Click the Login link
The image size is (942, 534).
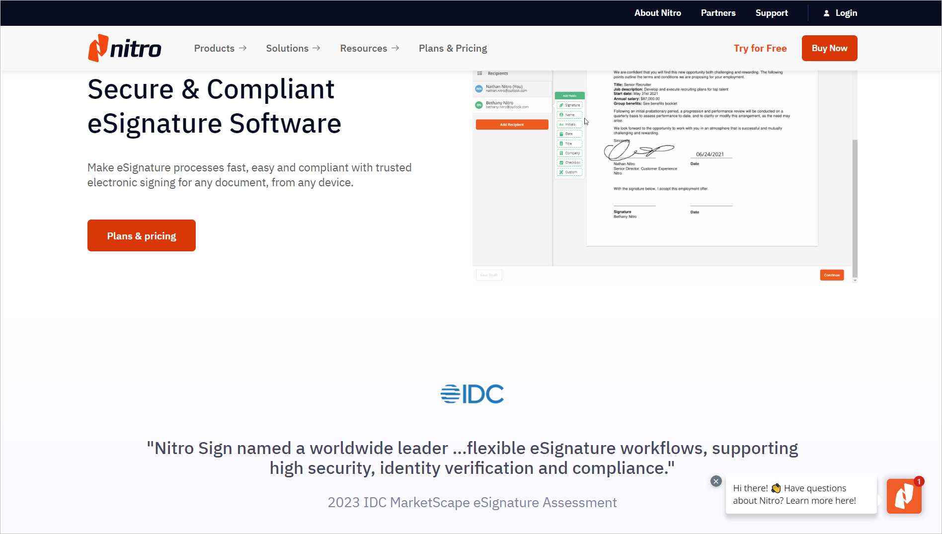point(846,13)
